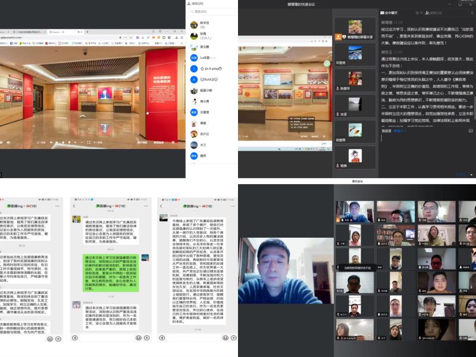Open a new browser tab
The height and width of the screenshot is (357, 476).
[87, 32]
